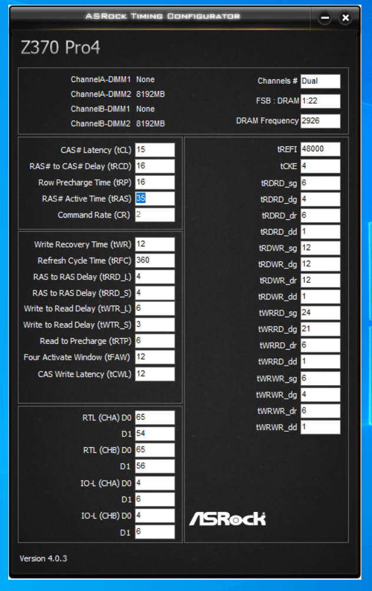Click the ChannelA-DIMM2 8192MB value
372x591 pixels.
(151, 94)
